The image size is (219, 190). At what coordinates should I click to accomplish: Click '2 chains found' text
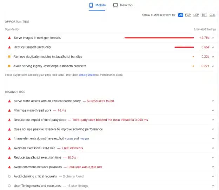pos(73,176)
